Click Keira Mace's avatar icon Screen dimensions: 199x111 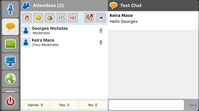[26, 42]
